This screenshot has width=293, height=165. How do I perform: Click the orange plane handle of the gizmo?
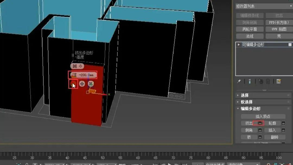click(x=92, y=91)
